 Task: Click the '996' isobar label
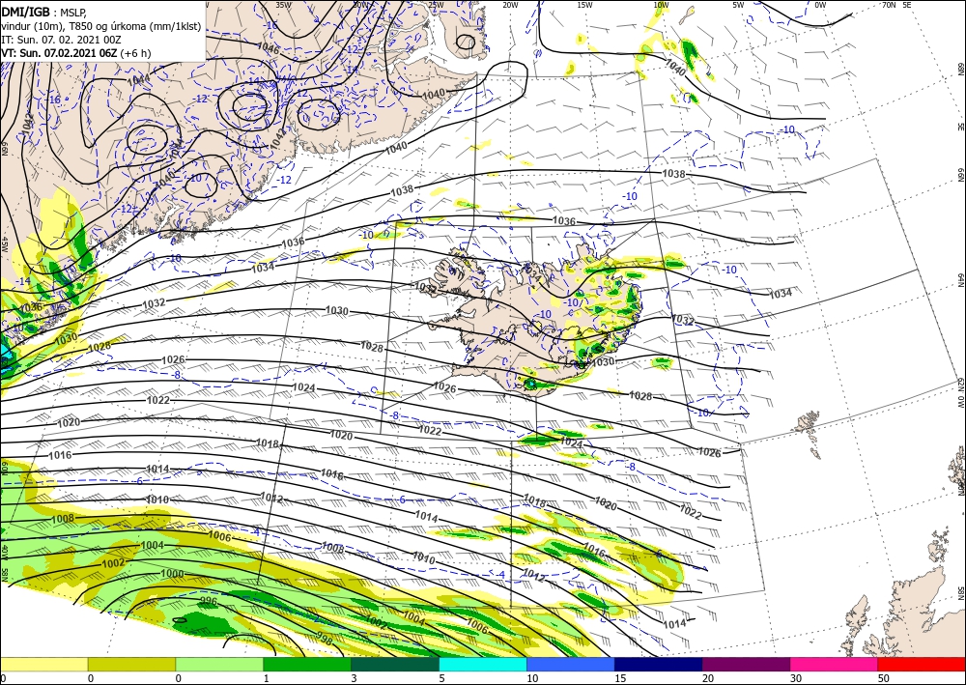point(209,600)
